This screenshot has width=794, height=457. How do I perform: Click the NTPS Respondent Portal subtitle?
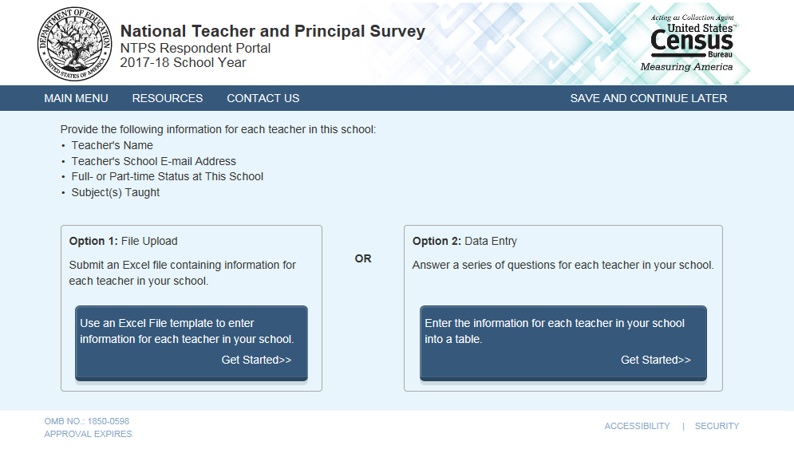point(196,48)
